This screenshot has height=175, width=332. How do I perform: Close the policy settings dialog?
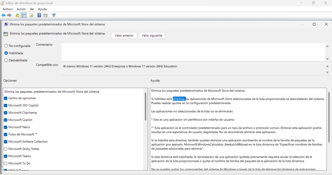coord(326,24)
